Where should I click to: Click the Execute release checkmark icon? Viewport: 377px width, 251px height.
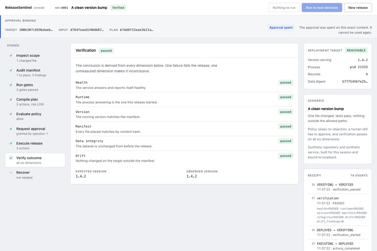[x=11, y=143]
